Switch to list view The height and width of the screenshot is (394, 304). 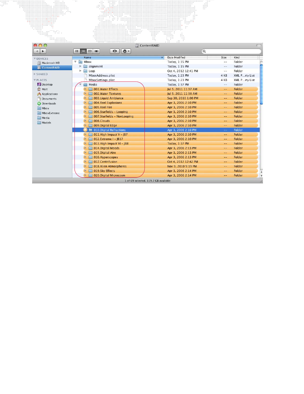pyautogui.click(x=83, y=51)
